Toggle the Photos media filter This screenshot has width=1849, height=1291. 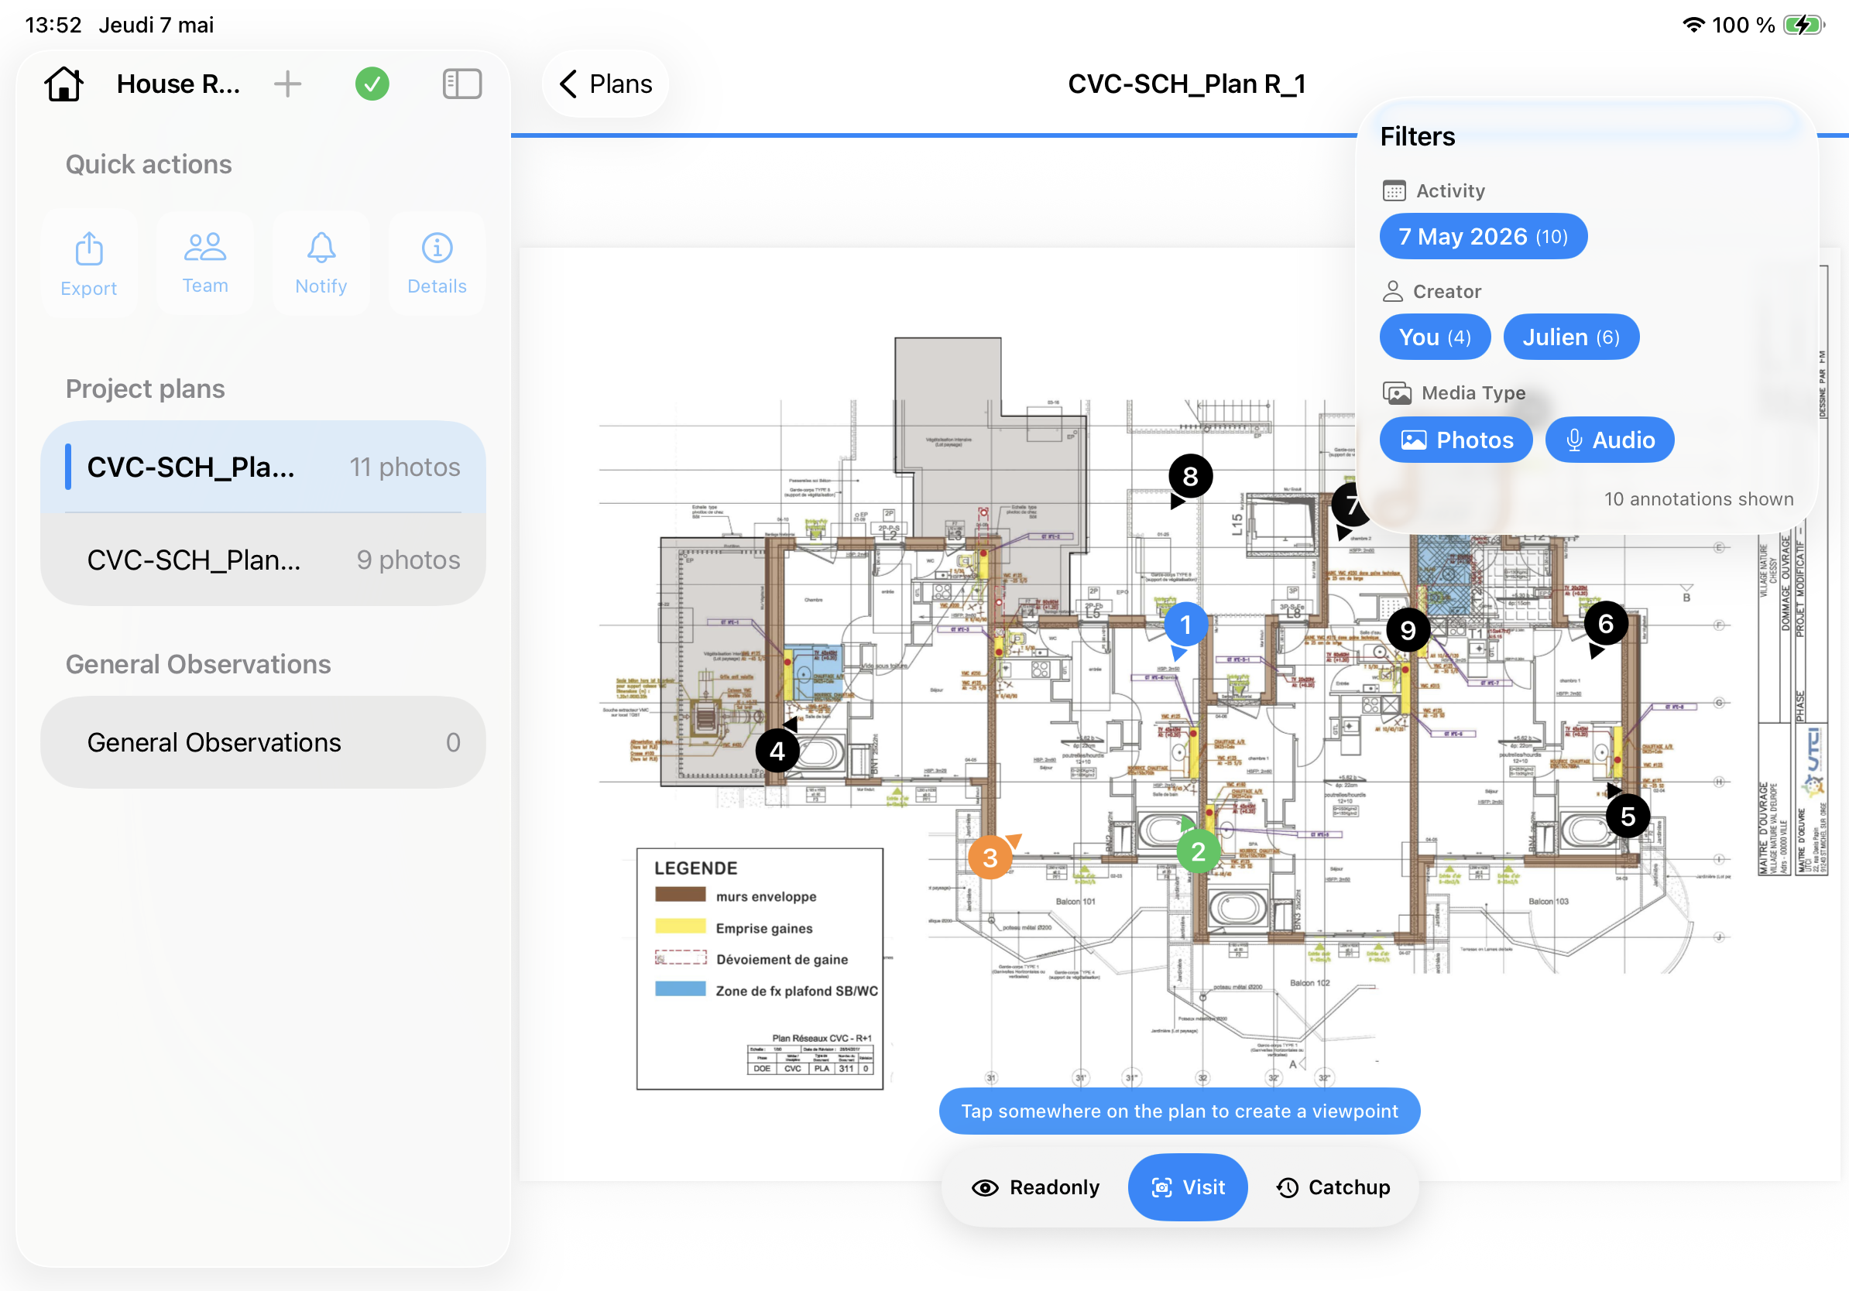pos(1456,440)
